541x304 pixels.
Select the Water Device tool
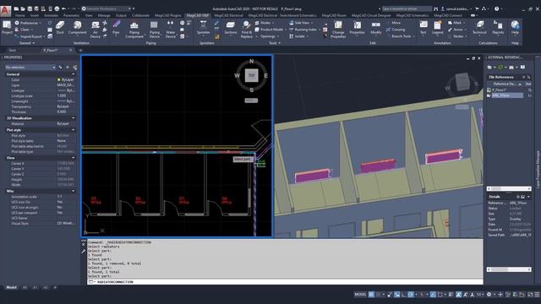(x=171, y=30)
